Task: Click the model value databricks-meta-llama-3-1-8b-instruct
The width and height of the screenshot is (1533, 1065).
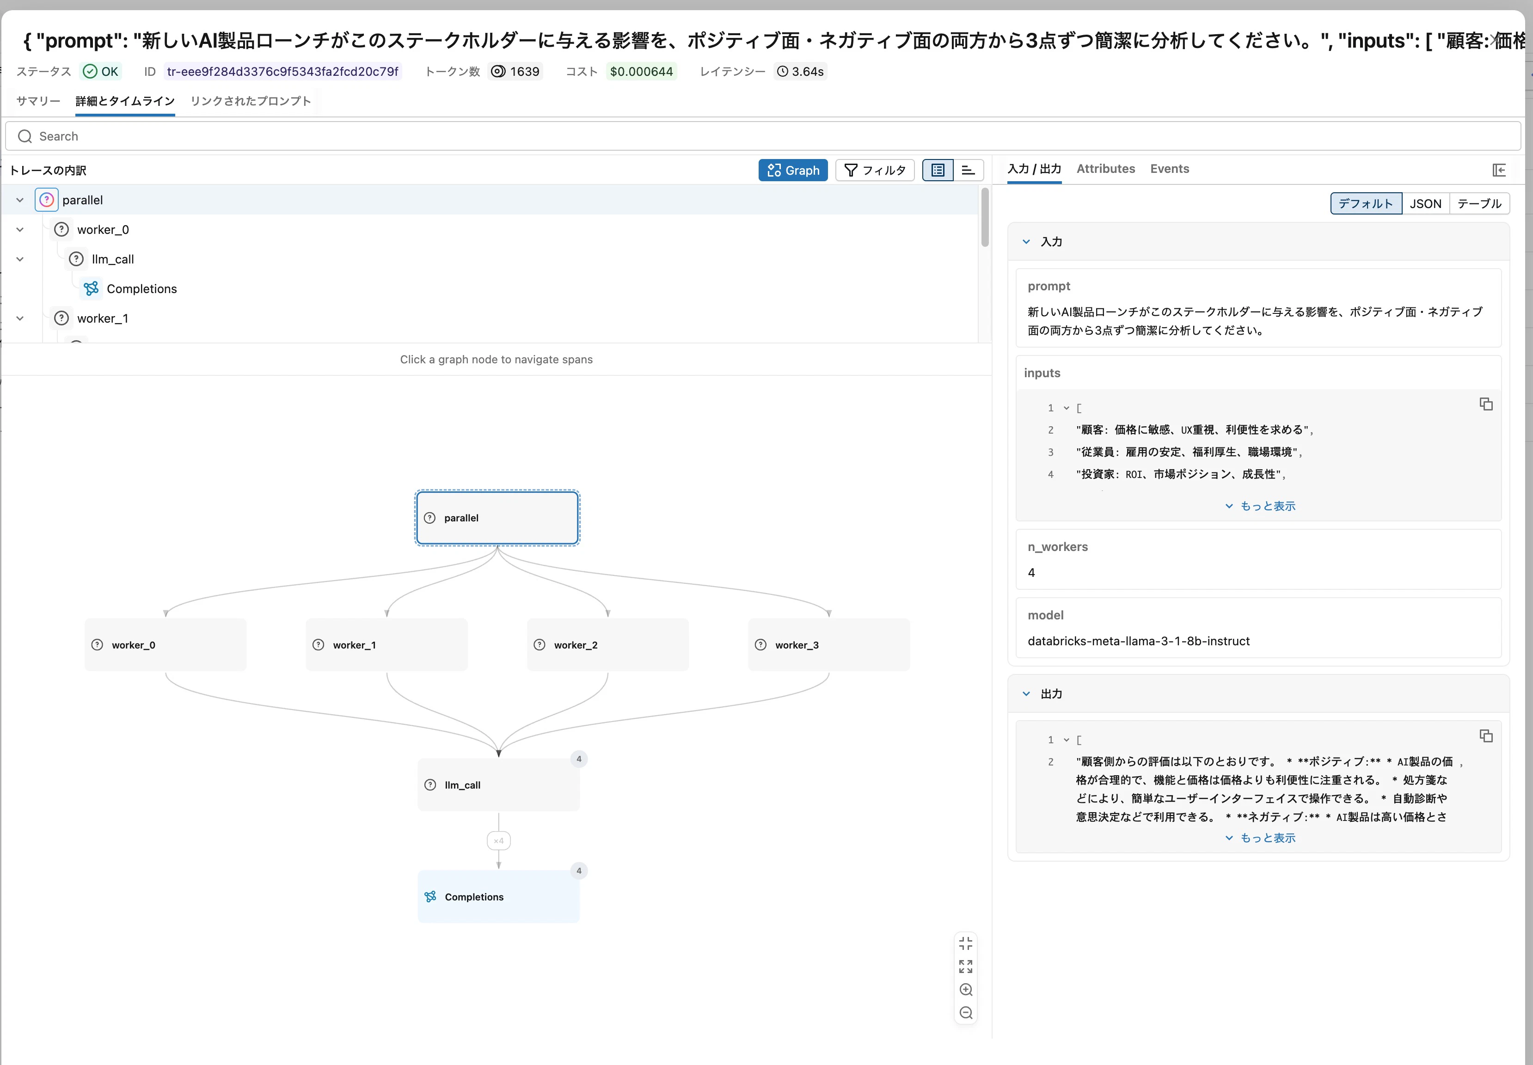Action: click(1139, 641)
